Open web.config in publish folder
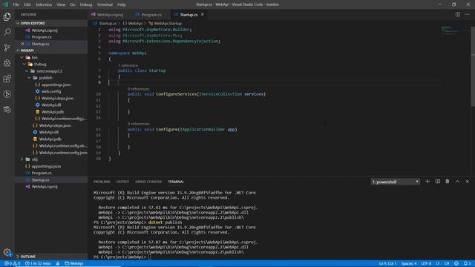Image resolution: width=475 pixels, height=267 pixels. pos(51,91)
